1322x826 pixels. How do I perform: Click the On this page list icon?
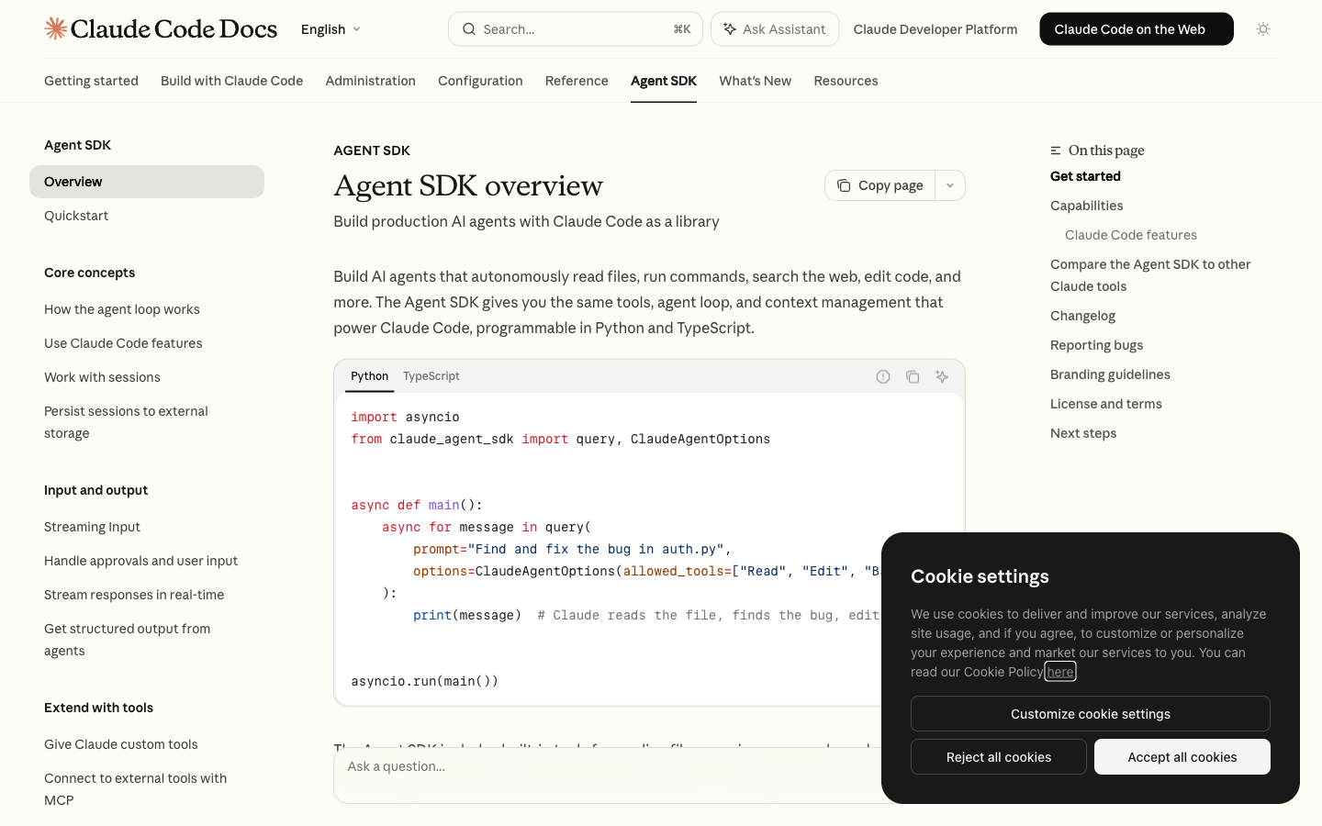[x=1056, y=151]
